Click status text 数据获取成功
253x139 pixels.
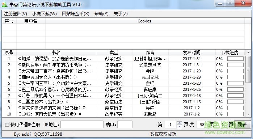pos(163,134)
